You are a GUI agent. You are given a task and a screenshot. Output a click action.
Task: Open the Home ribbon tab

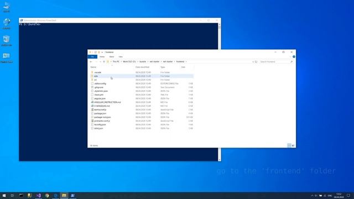tap(102, 56)
